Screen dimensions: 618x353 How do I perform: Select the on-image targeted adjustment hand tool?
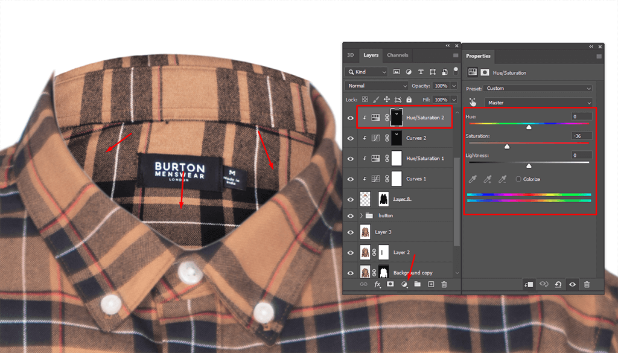(x=473, y=103)
